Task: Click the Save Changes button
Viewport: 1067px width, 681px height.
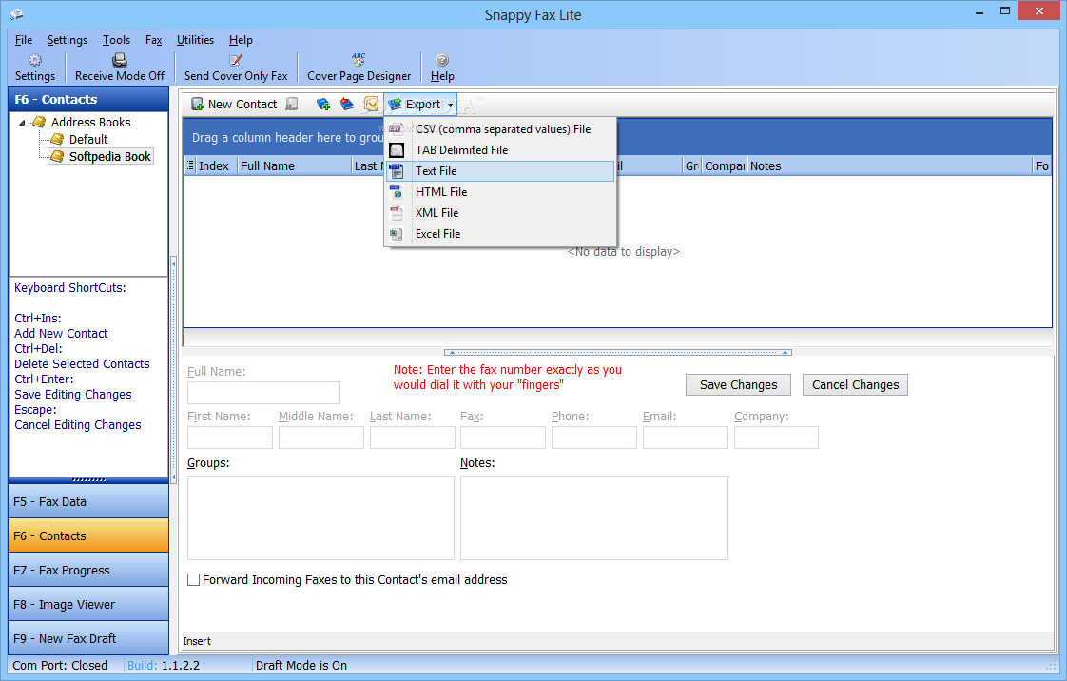Action: (x=738, y=385)
